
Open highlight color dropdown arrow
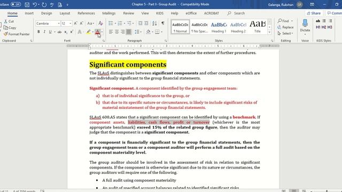[x=92, y=32]
